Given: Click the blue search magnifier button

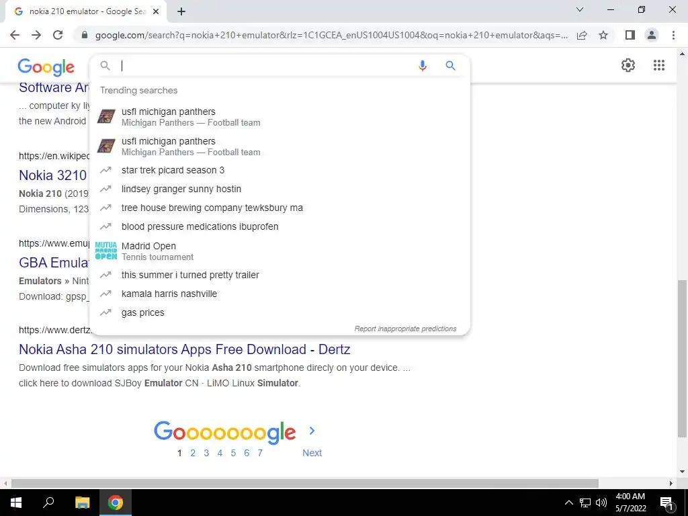Looking at the screenshot, I should 450,66.
